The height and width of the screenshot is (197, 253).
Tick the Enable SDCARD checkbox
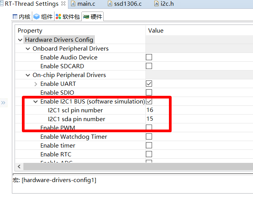[x=149, y=66]
